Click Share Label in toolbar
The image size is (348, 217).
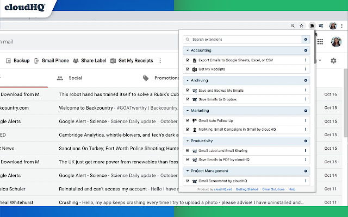click(90, 61)
